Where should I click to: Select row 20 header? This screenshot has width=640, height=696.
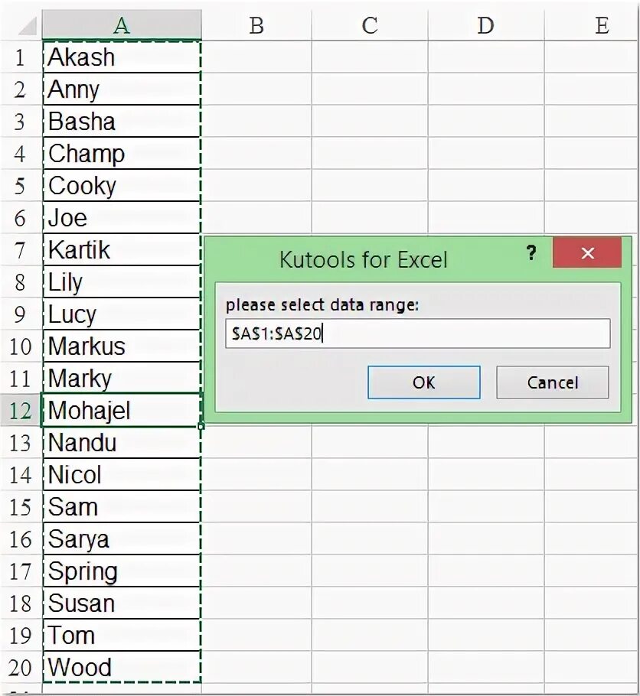[21, 667]
